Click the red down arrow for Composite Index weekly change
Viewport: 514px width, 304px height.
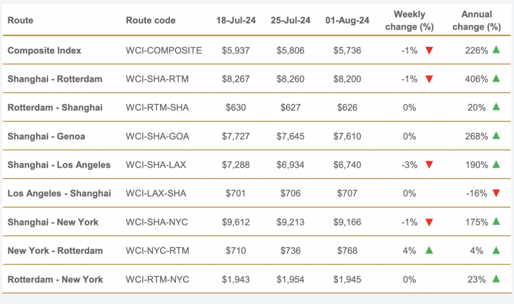[x=429, y=51]
